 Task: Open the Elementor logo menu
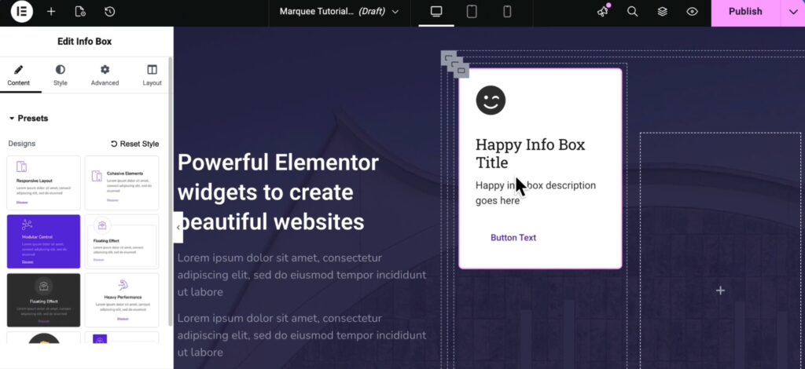pyautogui.click(x=21, y=12)
